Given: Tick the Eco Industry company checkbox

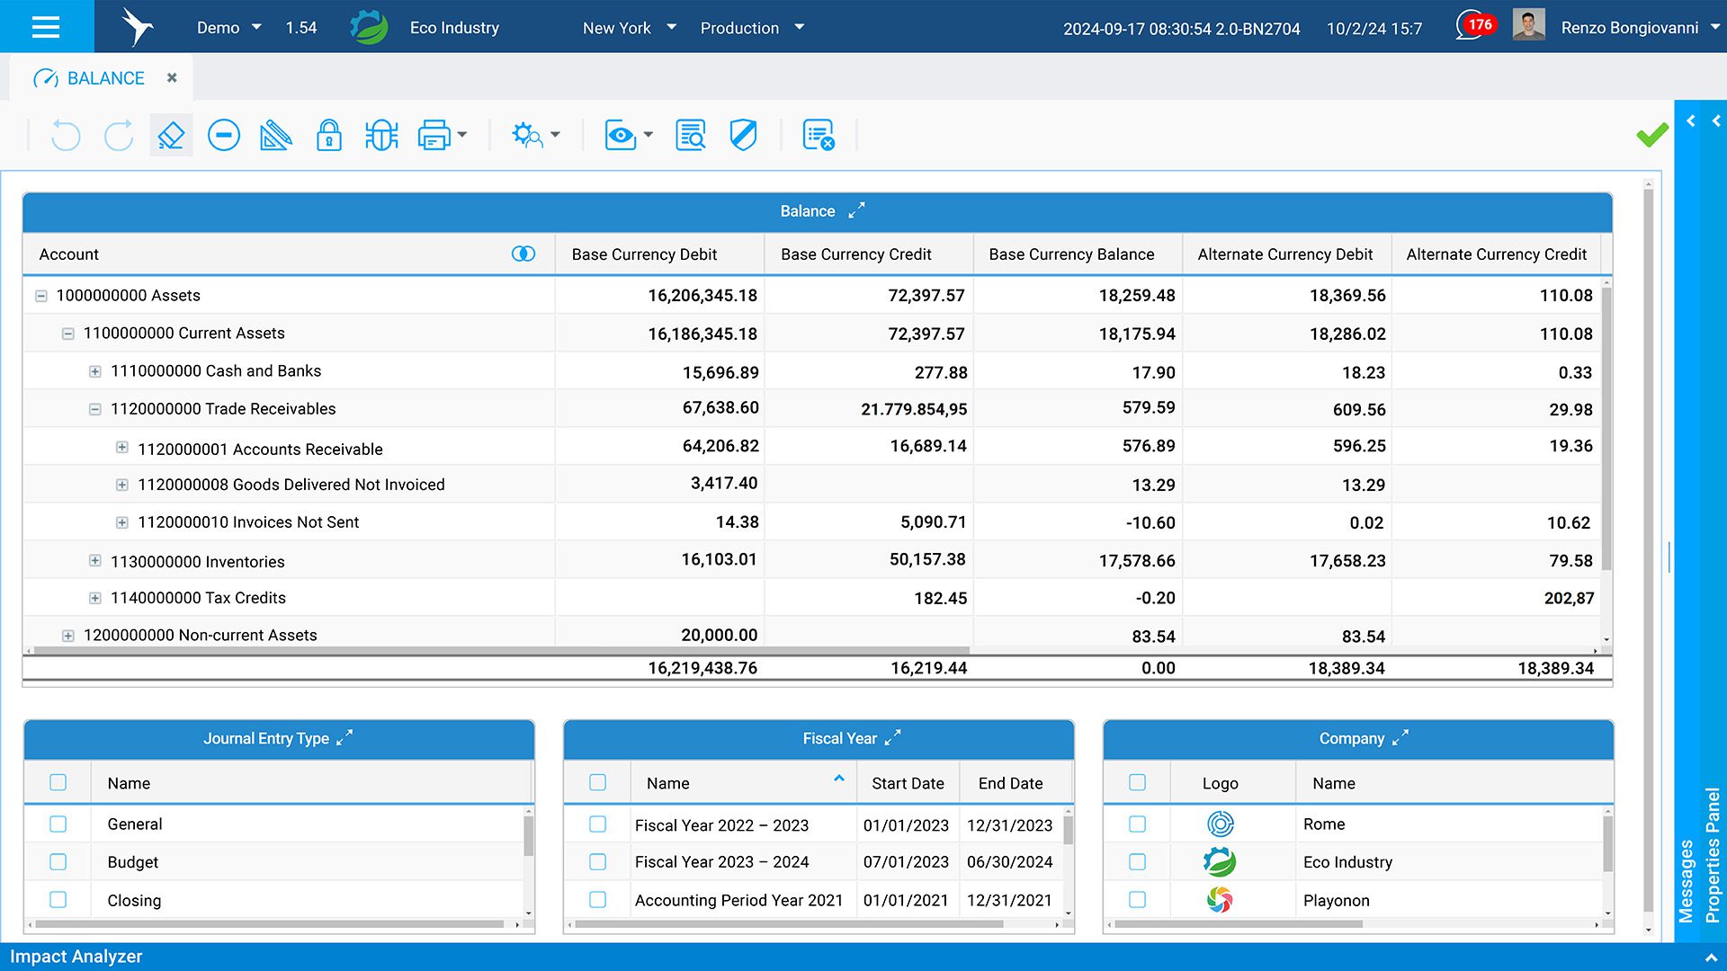Looking at the screenshot, I should 1137,861.
